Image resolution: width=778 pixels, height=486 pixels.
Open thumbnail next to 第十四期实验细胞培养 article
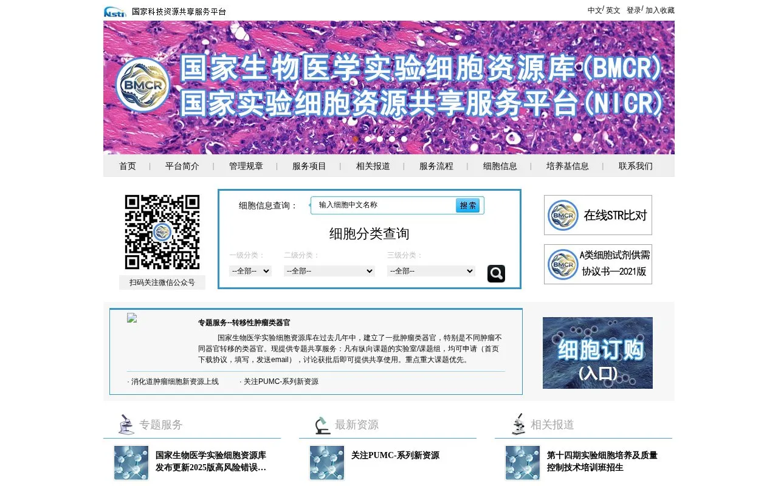(523, 463)
